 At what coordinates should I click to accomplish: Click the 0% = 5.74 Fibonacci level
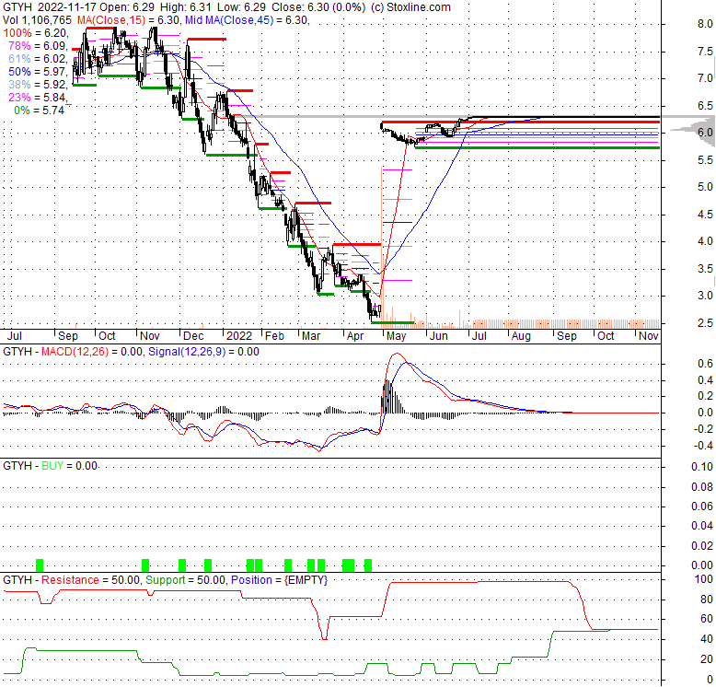point(39,111)
